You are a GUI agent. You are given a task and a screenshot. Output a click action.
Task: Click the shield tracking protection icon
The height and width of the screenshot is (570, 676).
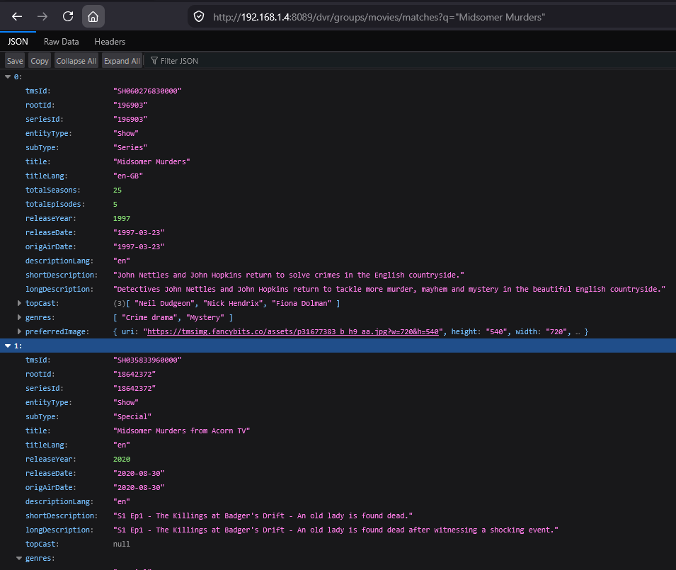pyautogui.click(x=199, y=17)
